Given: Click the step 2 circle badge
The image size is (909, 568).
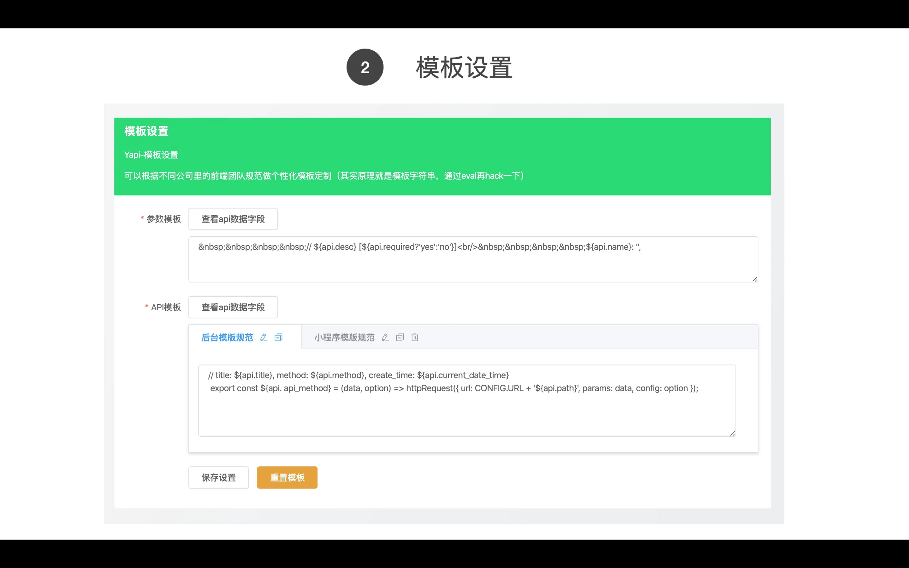Looking at the screenshot, I should coord(365,67).
